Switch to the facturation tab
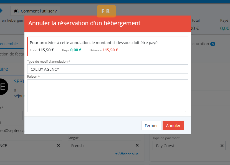This screenshot has width=230, height=165. click(x=198, y=44)
